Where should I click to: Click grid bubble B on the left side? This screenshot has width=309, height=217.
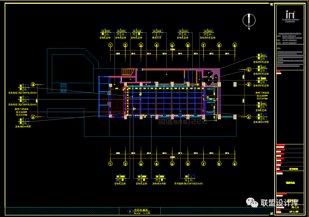click(33, 84)
